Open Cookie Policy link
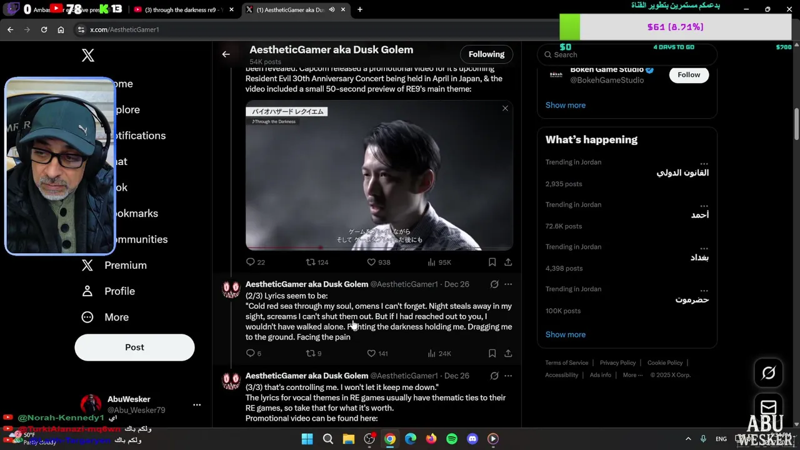800x450 pixels. (665, 362)
